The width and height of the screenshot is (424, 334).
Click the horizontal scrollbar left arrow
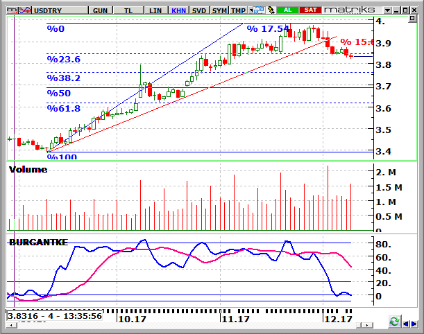pos(11,326)
